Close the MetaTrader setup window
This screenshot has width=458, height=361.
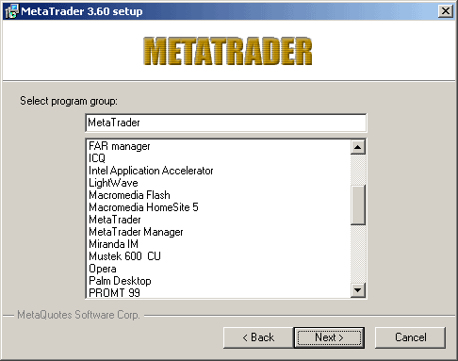click(x=445, y=11)
